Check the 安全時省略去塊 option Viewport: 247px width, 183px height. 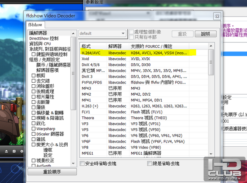(x=82, y=164)
